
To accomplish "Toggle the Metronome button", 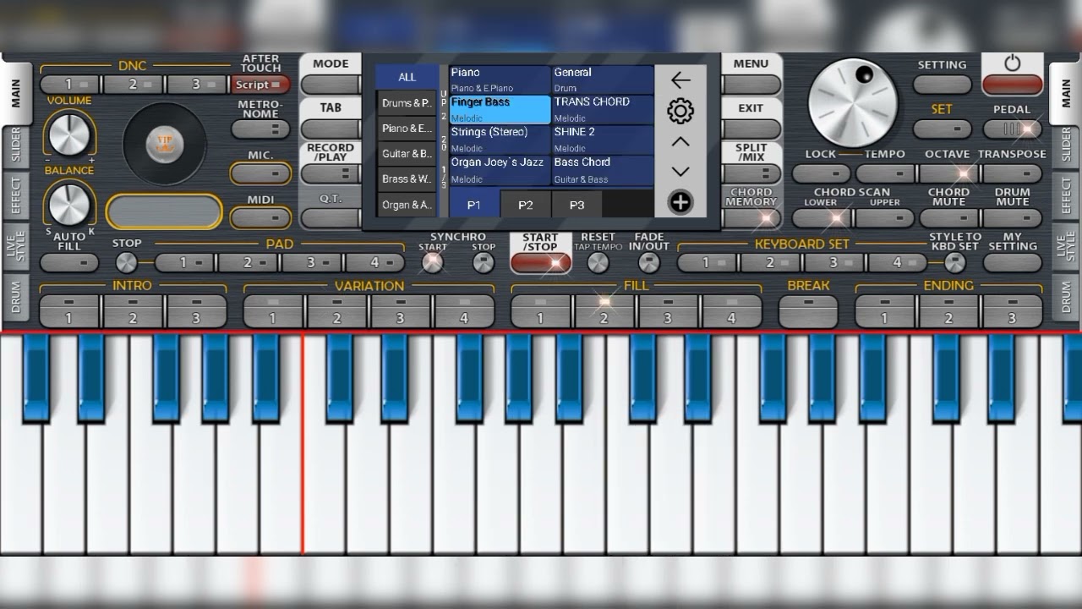I will click(x=260, y=129).
